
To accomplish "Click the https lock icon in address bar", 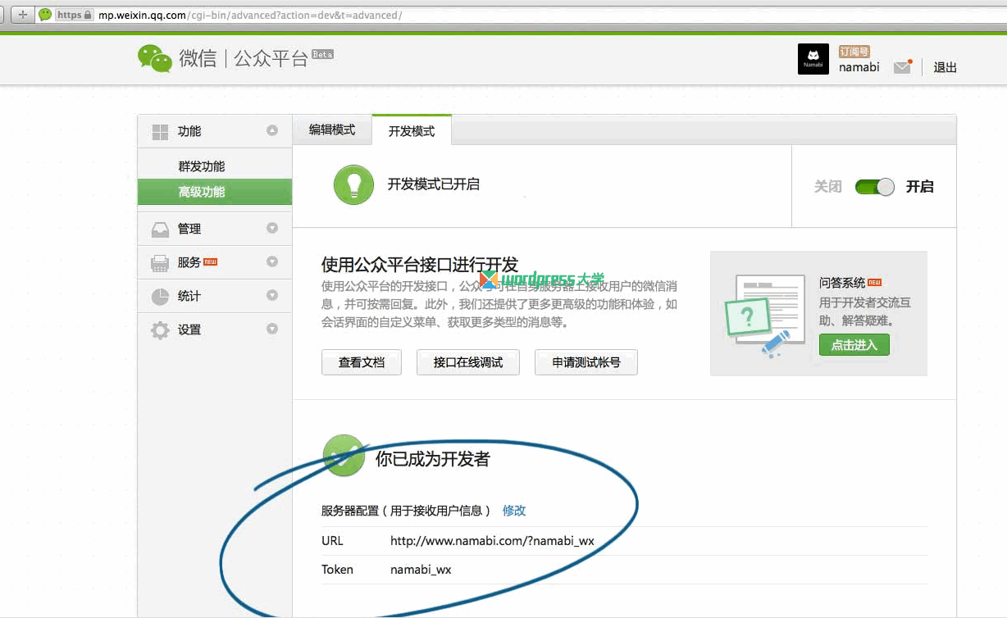I will click(88, 15).
